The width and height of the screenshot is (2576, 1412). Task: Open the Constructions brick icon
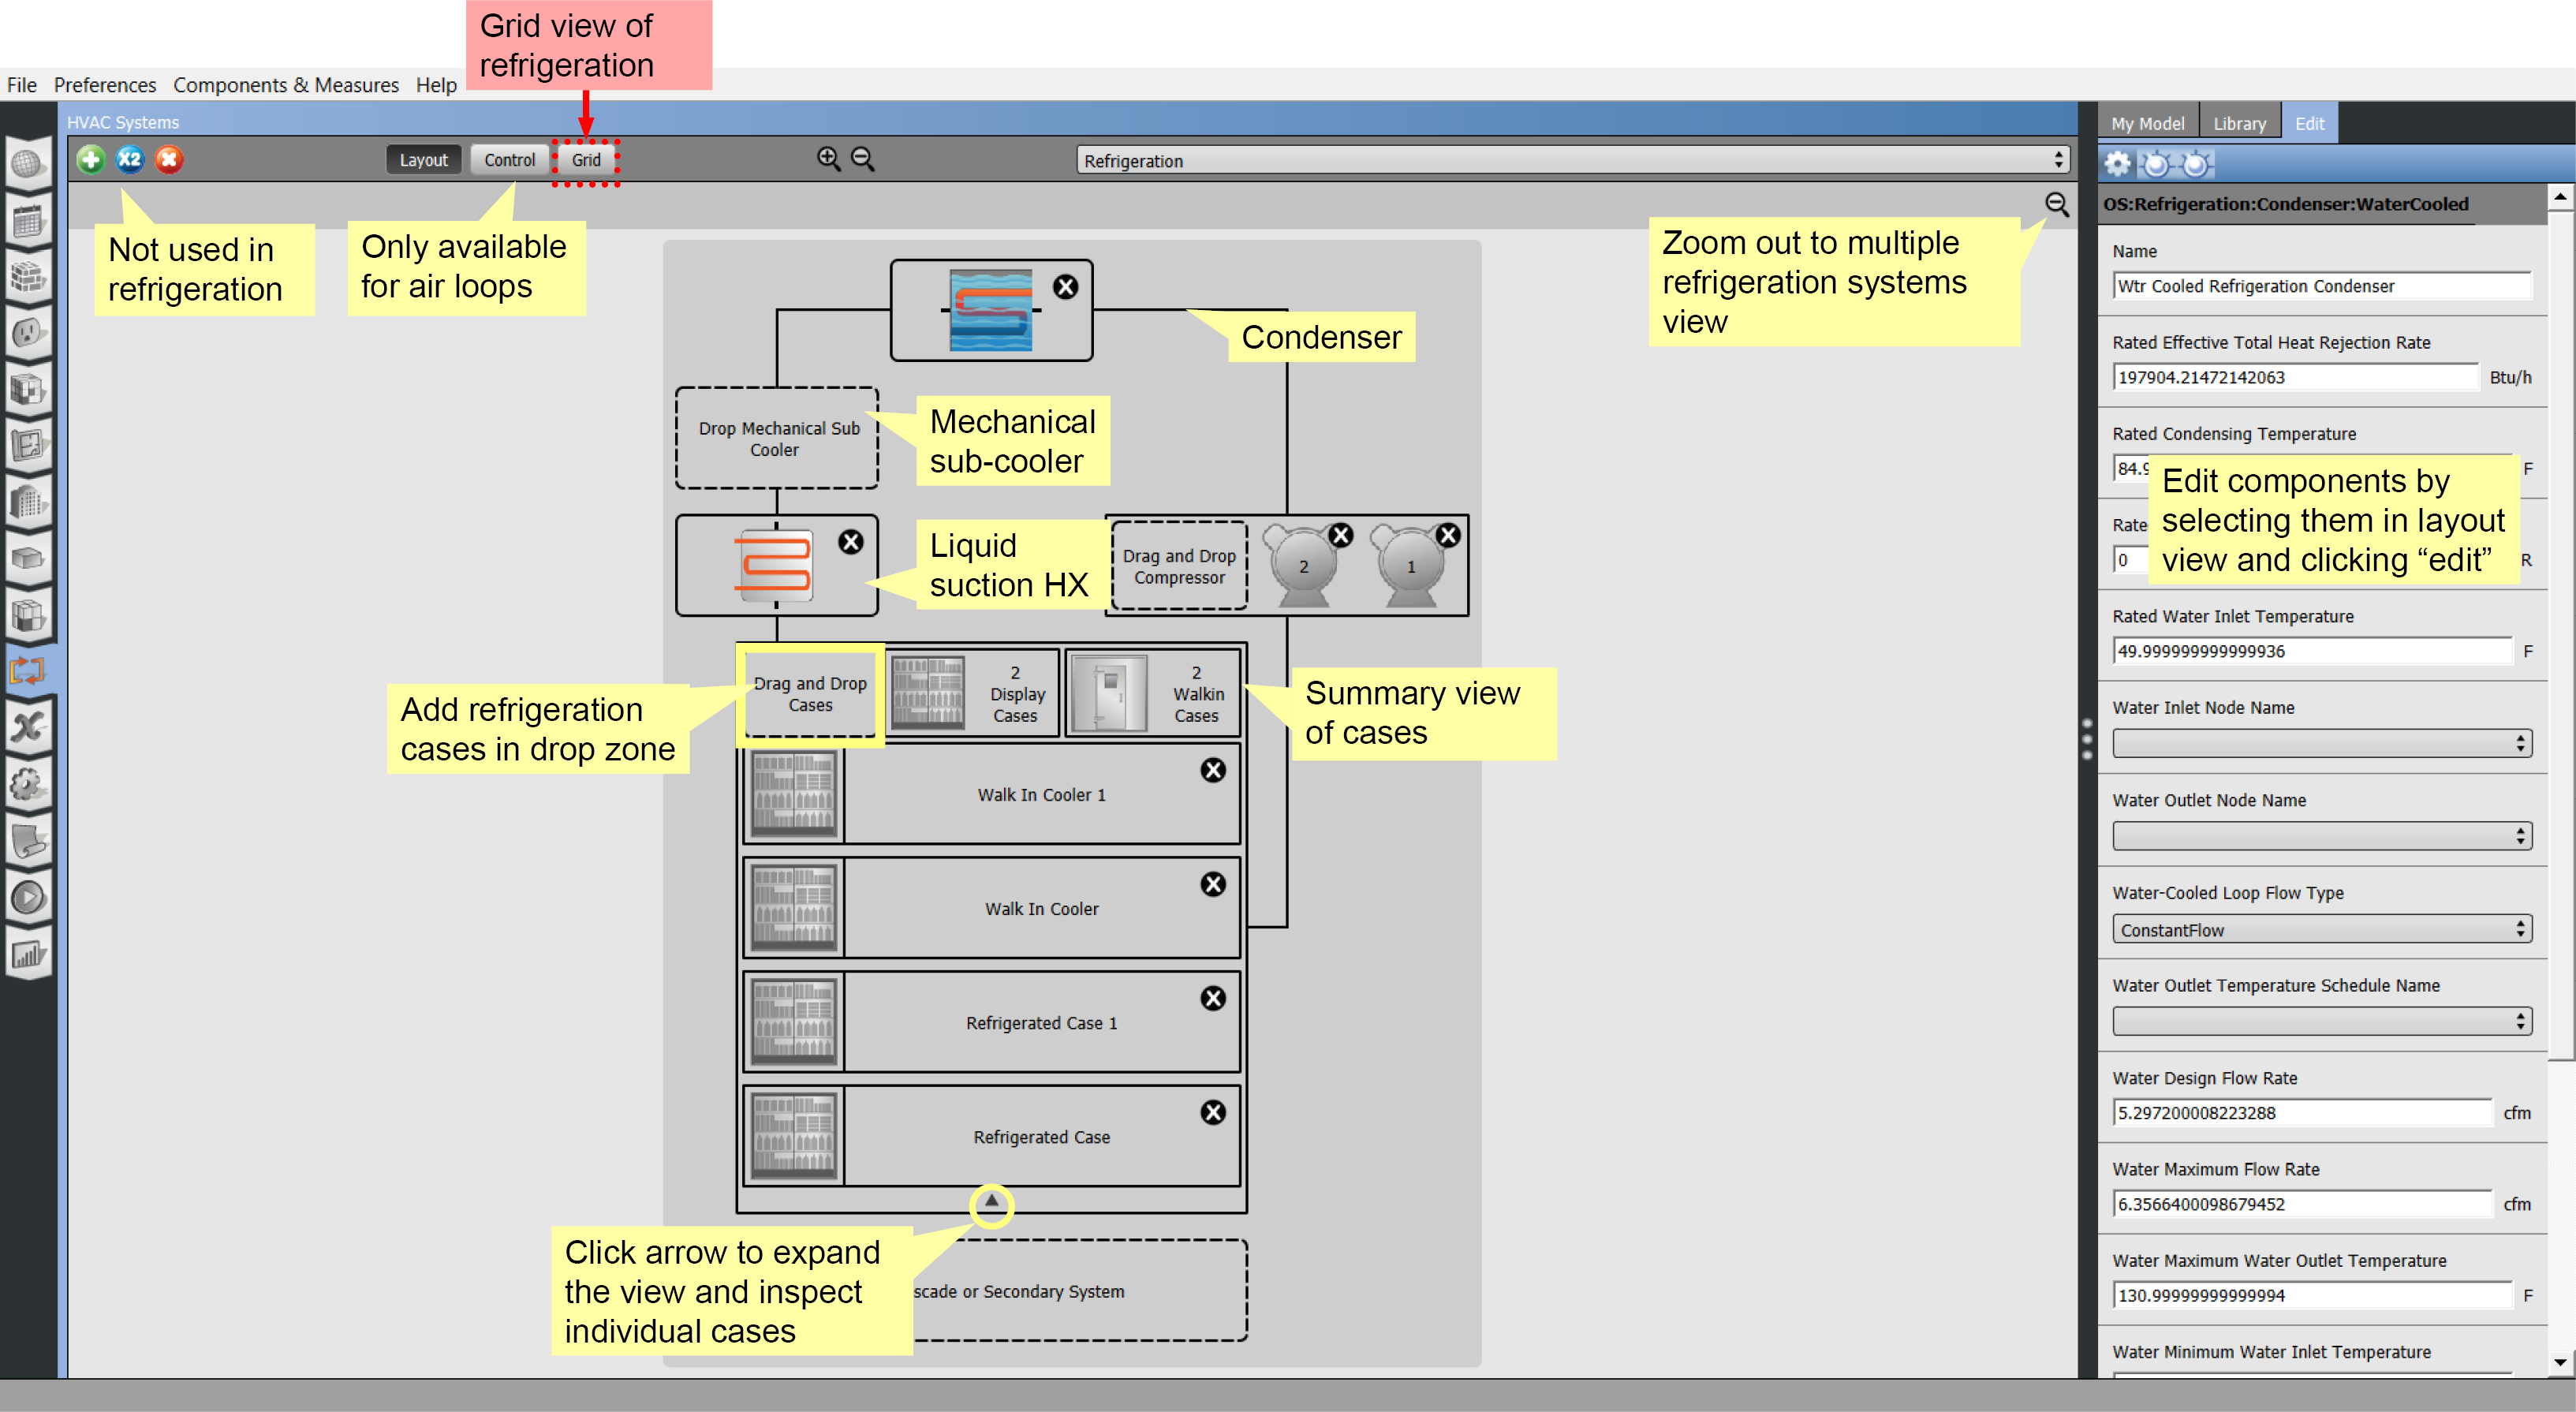pyautogui.click(x=27, y=278)
